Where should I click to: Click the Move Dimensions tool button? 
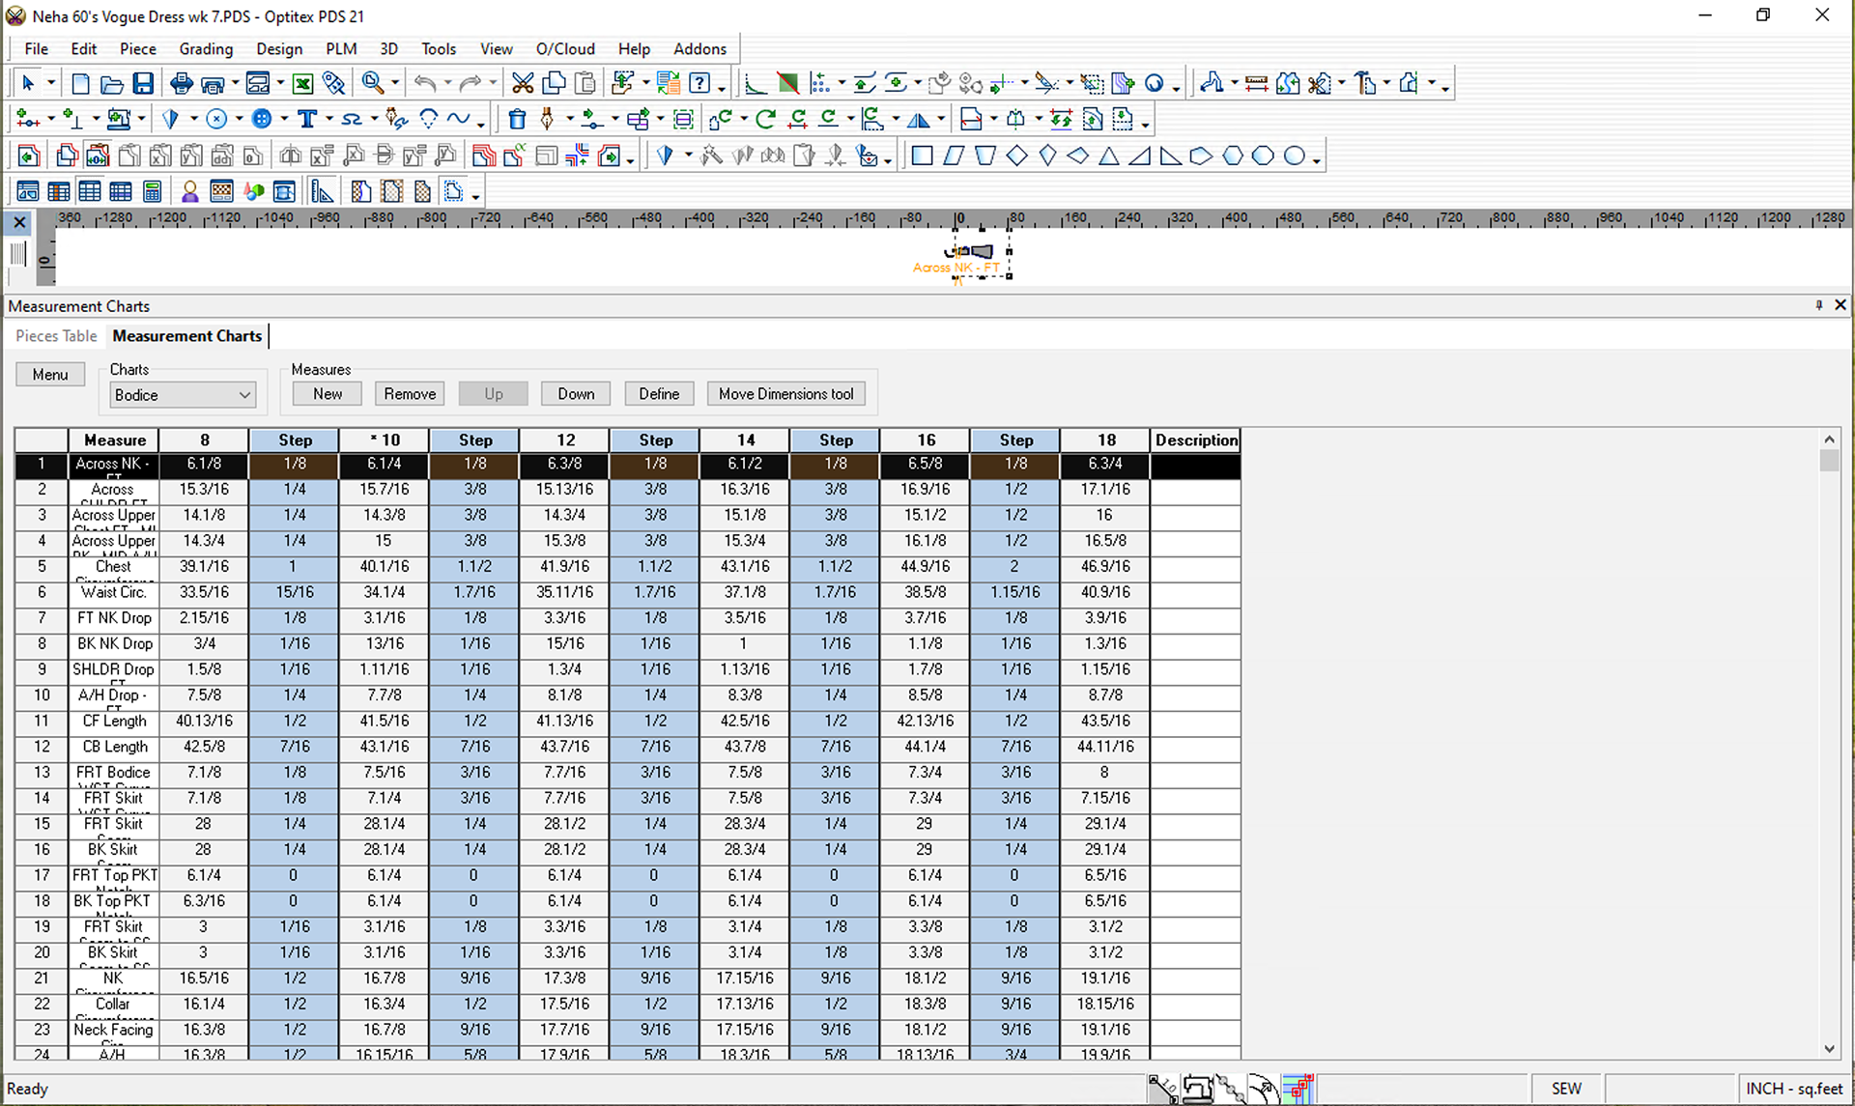click(x=785, y=394)
